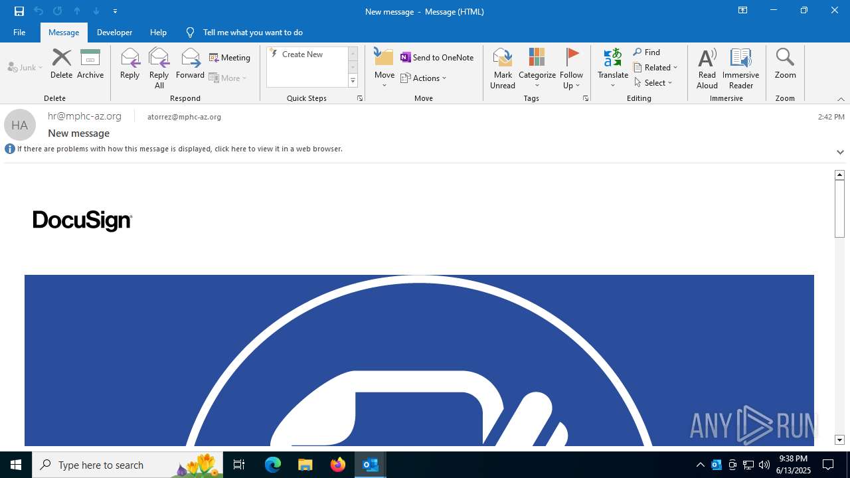Open the Categorize menu
Viewport: 850px width, 478px height.
coord(537,68)
